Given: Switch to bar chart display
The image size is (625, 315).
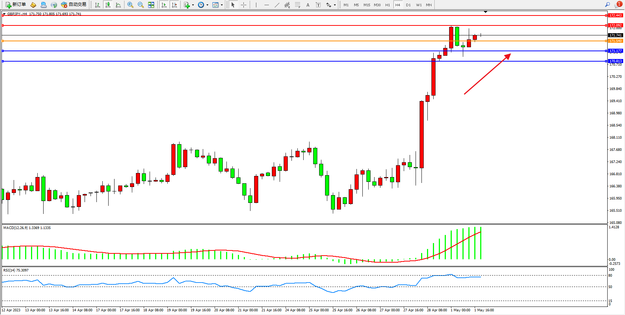Looking at the screenshot, I should [x=98, y=5].
